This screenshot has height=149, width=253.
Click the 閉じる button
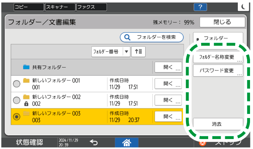(222, 22)
